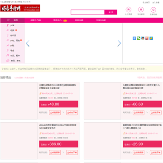Click 点我领券 on the ¥68.60 item
The height and width of the screenshot is (163, 163).
pyautogui.click(x=139, y=112)
